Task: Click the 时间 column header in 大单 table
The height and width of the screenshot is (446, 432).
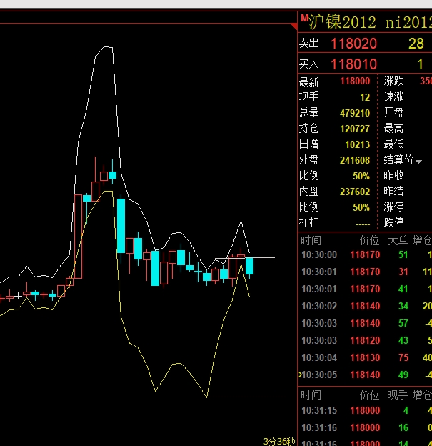Action: [311, 240]
